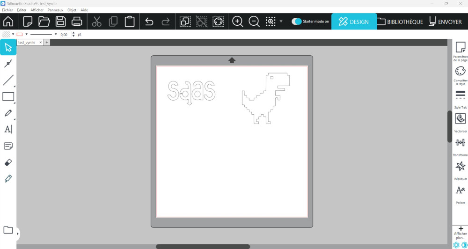Select the dinosaur outline shape

tap(265, 98)
